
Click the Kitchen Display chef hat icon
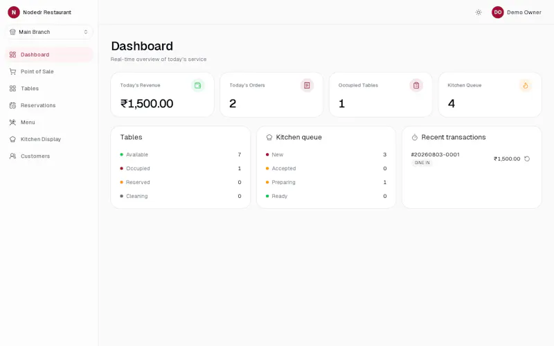coord(12,140)
